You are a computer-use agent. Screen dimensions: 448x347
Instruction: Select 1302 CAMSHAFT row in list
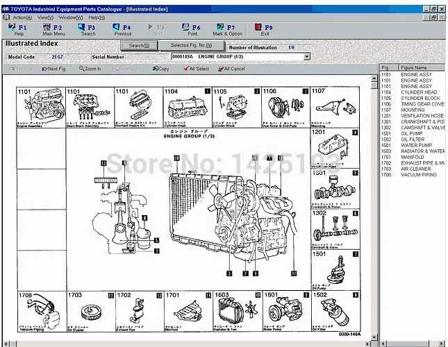413,128
